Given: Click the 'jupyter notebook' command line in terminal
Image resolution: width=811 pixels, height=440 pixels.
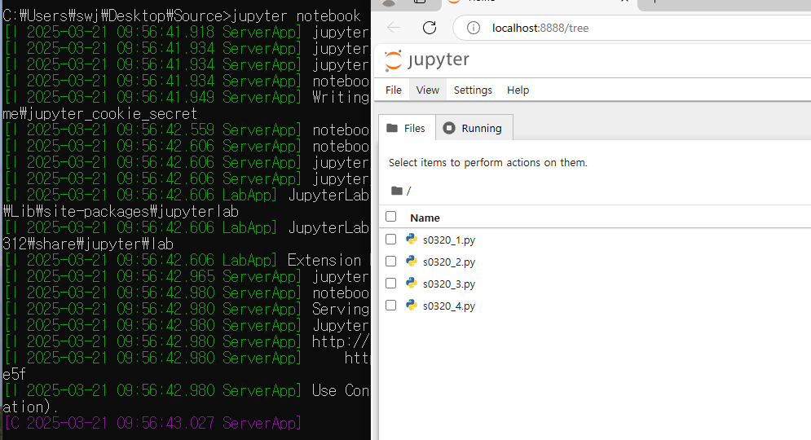Looking at the screenshot, I should pyautogui.click(x=181, y=16).
